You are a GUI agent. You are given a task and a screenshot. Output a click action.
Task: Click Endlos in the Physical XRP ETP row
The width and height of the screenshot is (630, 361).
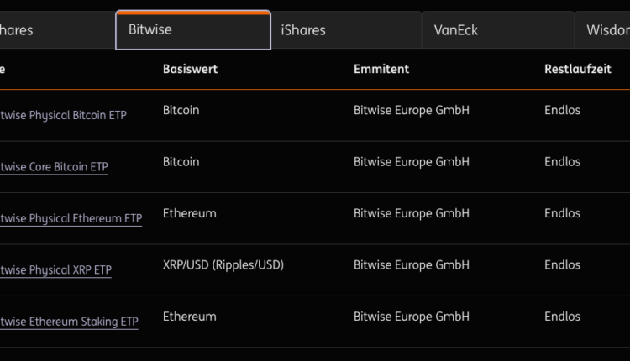point(562,265)
